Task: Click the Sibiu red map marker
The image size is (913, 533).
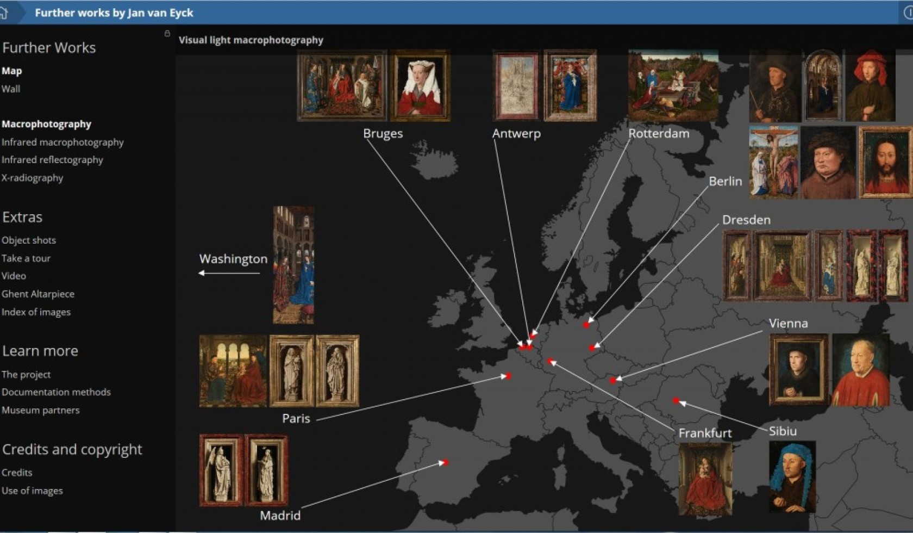Action: 676,400
